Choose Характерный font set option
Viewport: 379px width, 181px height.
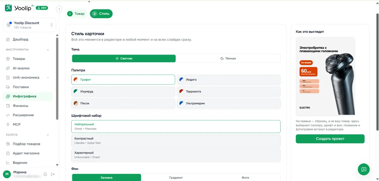[x=176, y=155]
